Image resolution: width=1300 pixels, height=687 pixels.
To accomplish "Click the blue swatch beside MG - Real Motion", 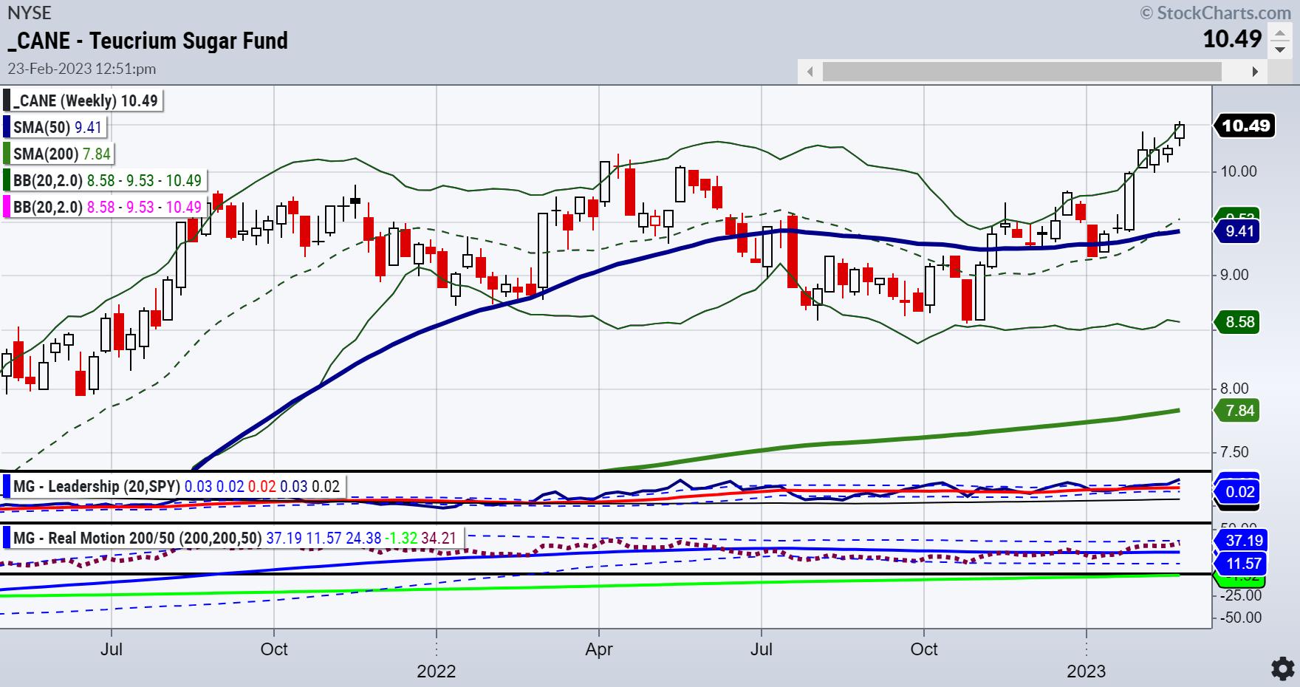I will [7, 538].
